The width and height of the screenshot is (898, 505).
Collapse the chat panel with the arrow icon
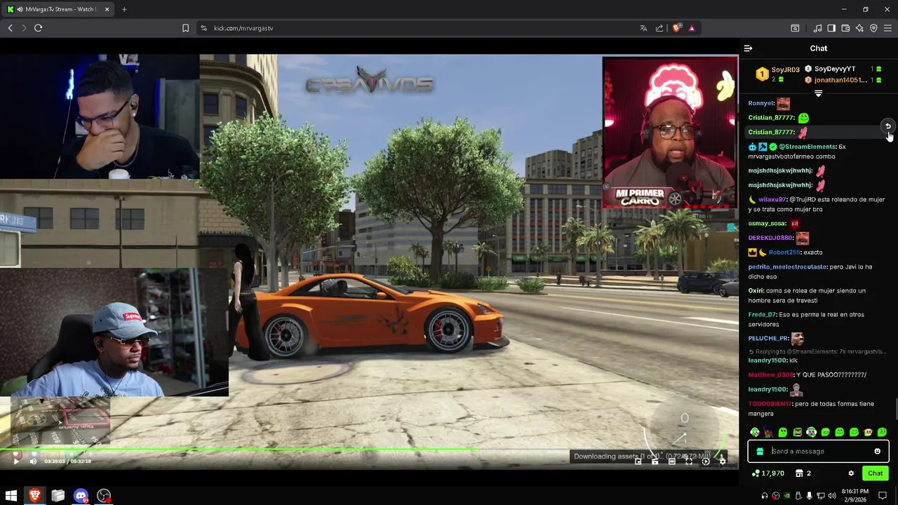point(748,48)
